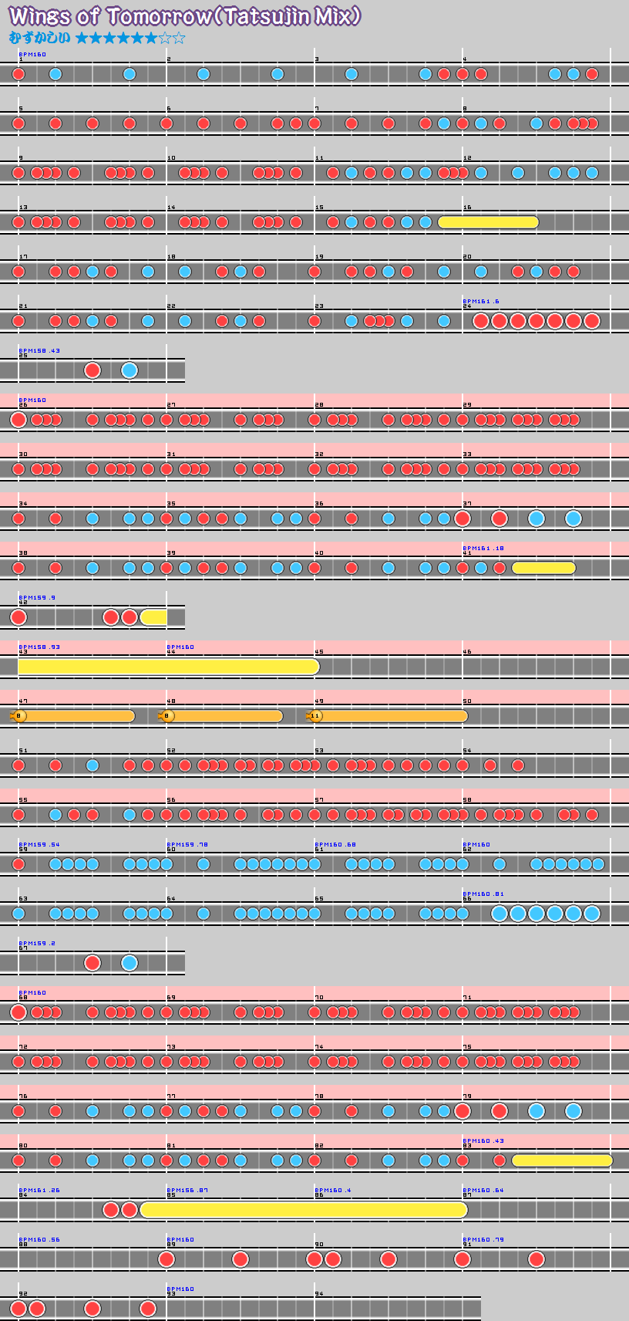Viewport: 629px width, 1321px height.
Task: Click the big red note starting measure 68
Action: tap(18, 1012)
